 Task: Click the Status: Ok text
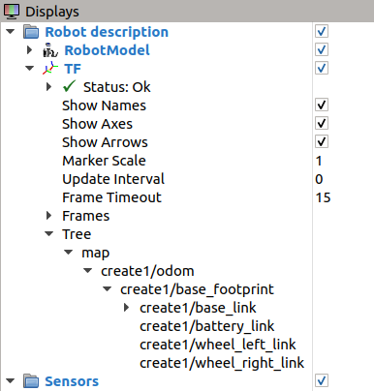coord(117,87)
